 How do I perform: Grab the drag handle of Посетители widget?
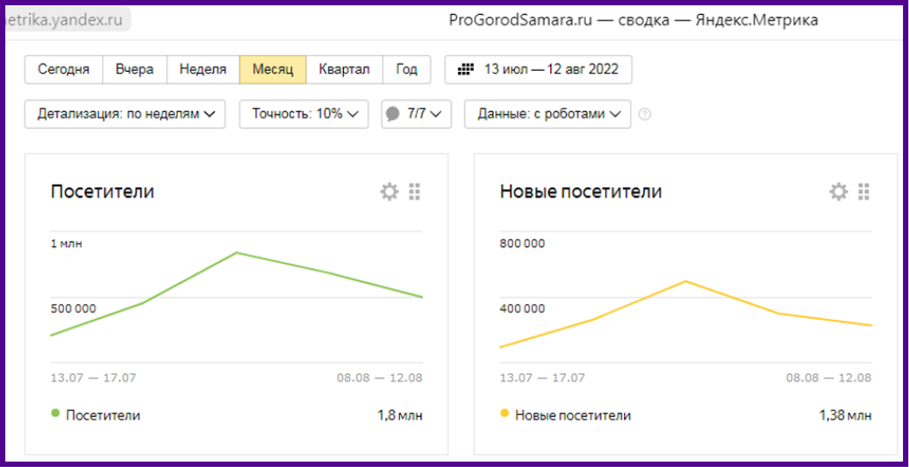click(414, 192)
